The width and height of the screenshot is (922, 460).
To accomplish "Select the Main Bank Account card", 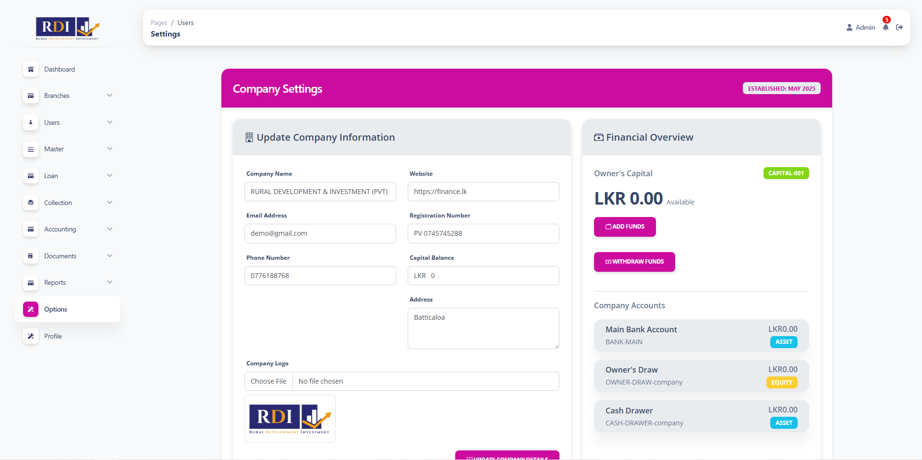I will coord(701,335).
